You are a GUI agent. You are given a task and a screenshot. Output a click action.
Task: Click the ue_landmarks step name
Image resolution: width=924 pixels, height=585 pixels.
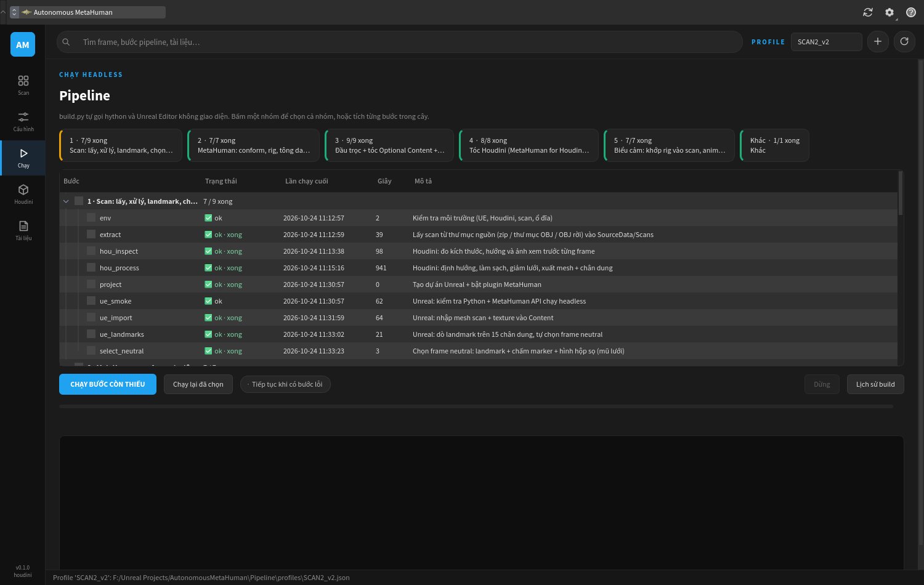point(122,334)
